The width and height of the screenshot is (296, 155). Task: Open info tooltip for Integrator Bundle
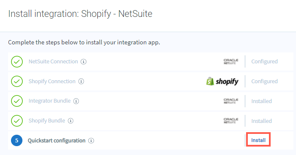(x=76, y=101)
